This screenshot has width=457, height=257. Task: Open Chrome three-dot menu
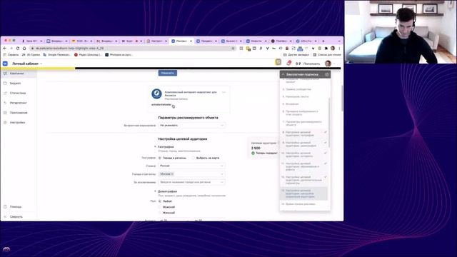tap(339, 49)
